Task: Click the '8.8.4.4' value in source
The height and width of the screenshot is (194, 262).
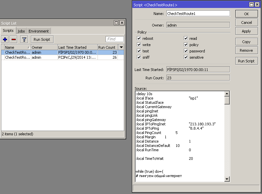Action: (x=196, y=128)
